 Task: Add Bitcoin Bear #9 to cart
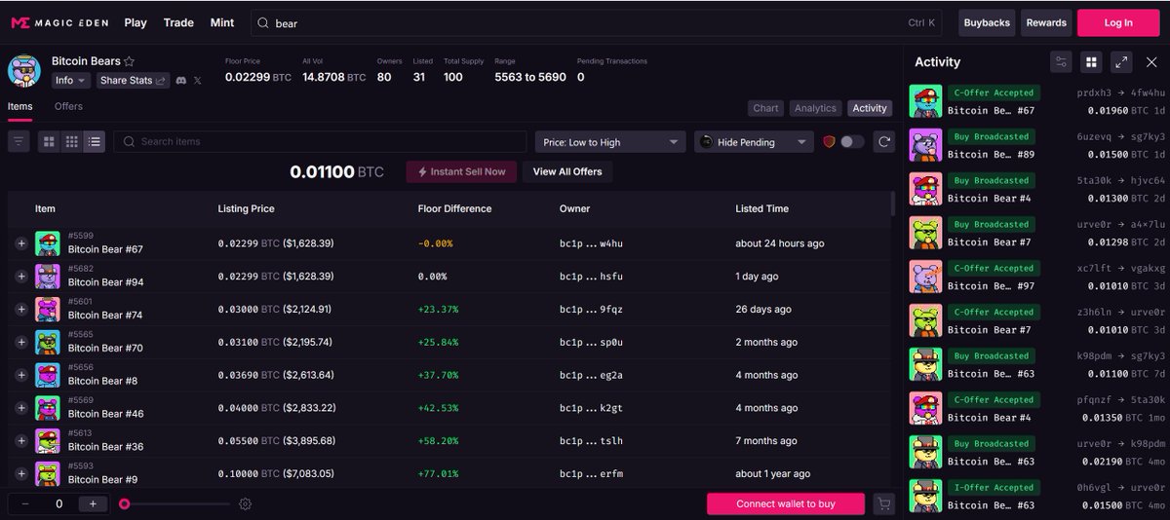click(21, 473)
